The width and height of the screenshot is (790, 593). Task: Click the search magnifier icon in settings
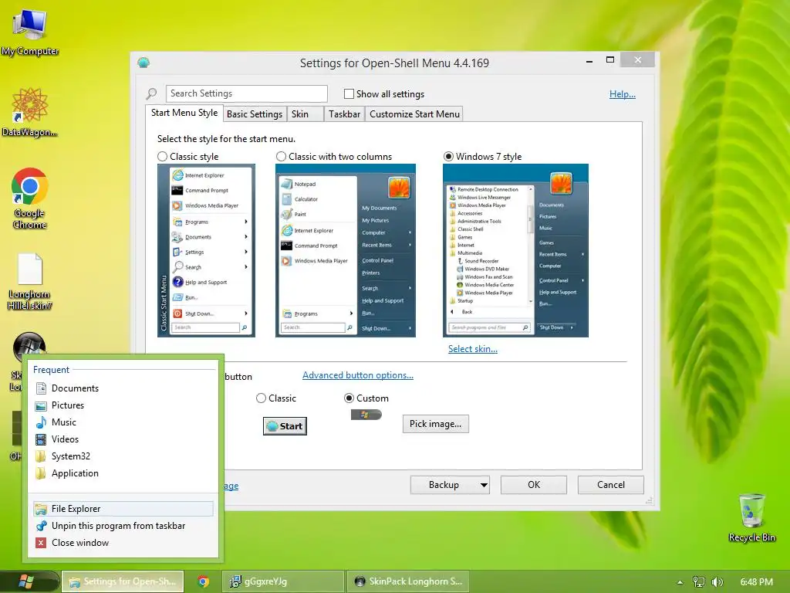point(151,93)
